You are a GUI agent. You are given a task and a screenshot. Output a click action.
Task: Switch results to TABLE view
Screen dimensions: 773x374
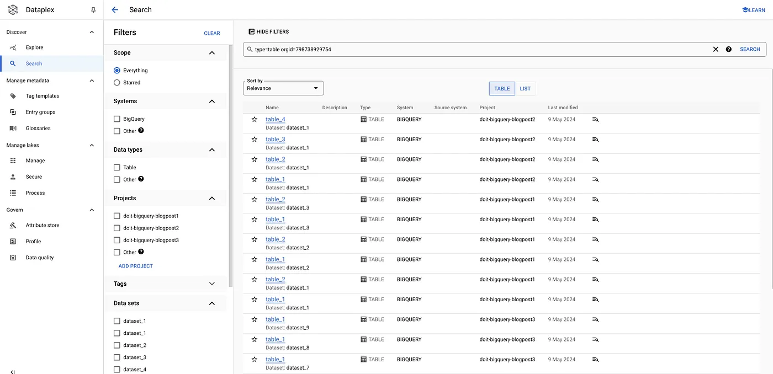(502, 88)
